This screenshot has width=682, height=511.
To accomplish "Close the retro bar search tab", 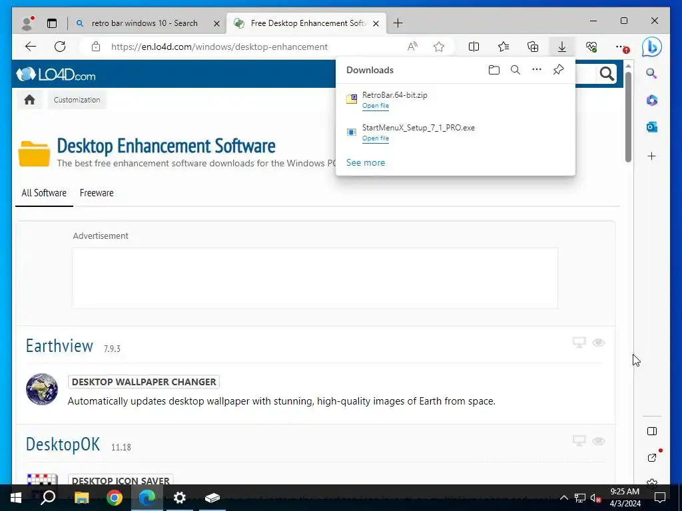I will click(216, 23).
